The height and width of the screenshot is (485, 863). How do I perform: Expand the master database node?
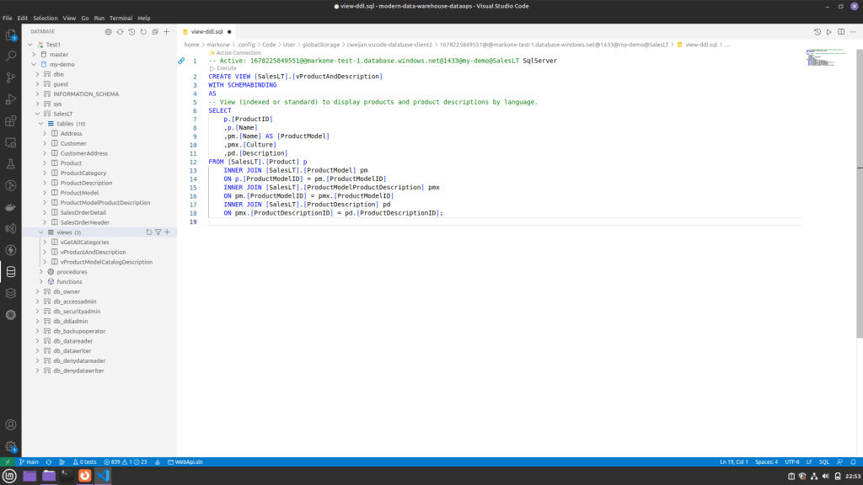[x=34, y=54]
